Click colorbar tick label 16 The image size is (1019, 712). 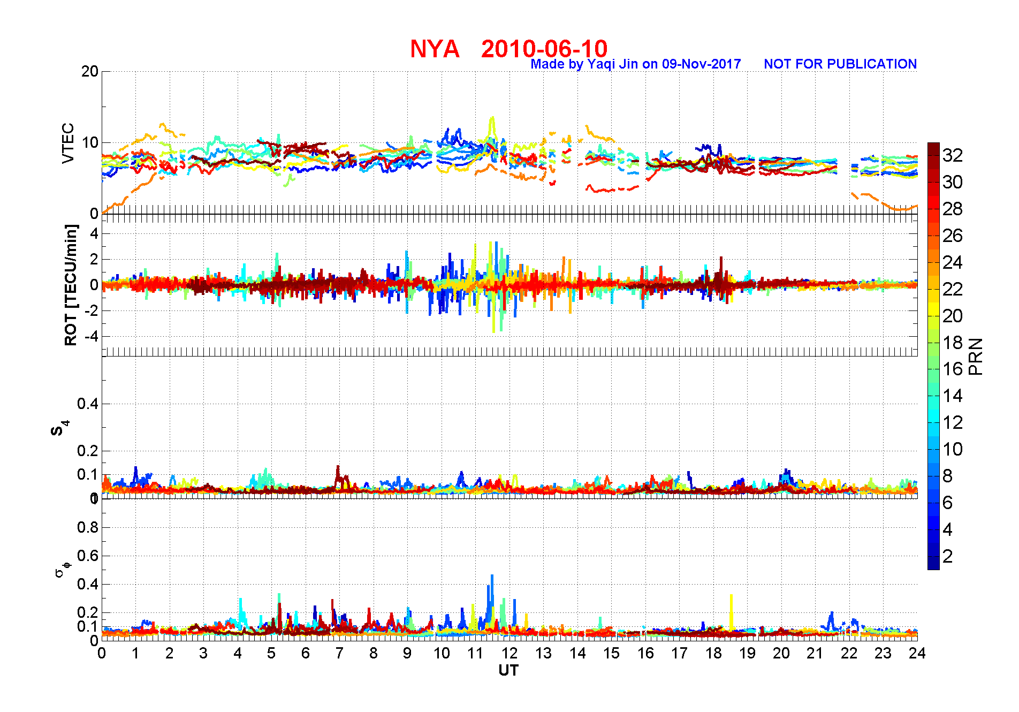(x=953, y=369)
